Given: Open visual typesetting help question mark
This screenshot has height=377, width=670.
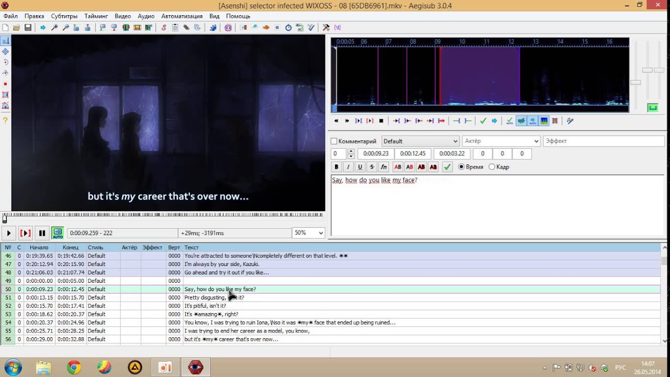Looking at the screenshot, I should (x=5, y=120).
